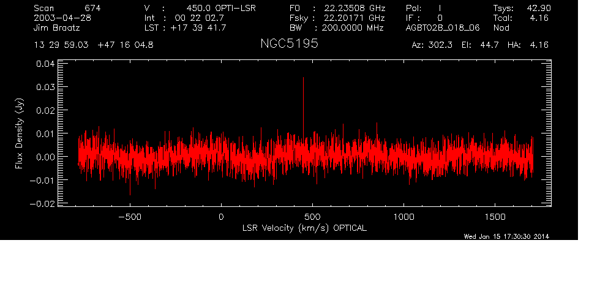589x300 pixels.
Task: Click the -0.02 y-axis tick label
Action: click(42, 203)
